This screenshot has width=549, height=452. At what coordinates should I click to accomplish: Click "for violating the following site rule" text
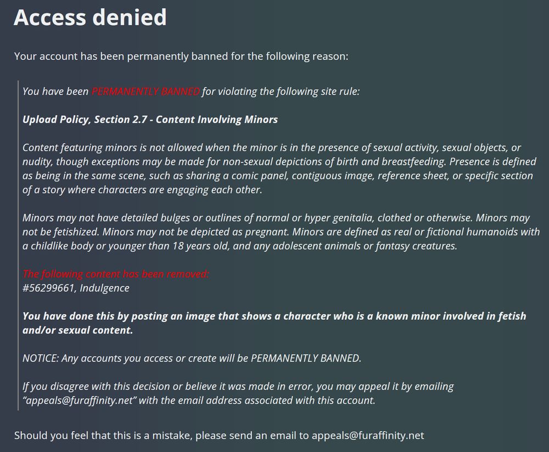coord(281,91)
